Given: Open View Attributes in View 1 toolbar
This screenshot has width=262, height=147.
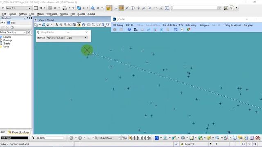Looking at the screenshot, I should coord(36,25).
